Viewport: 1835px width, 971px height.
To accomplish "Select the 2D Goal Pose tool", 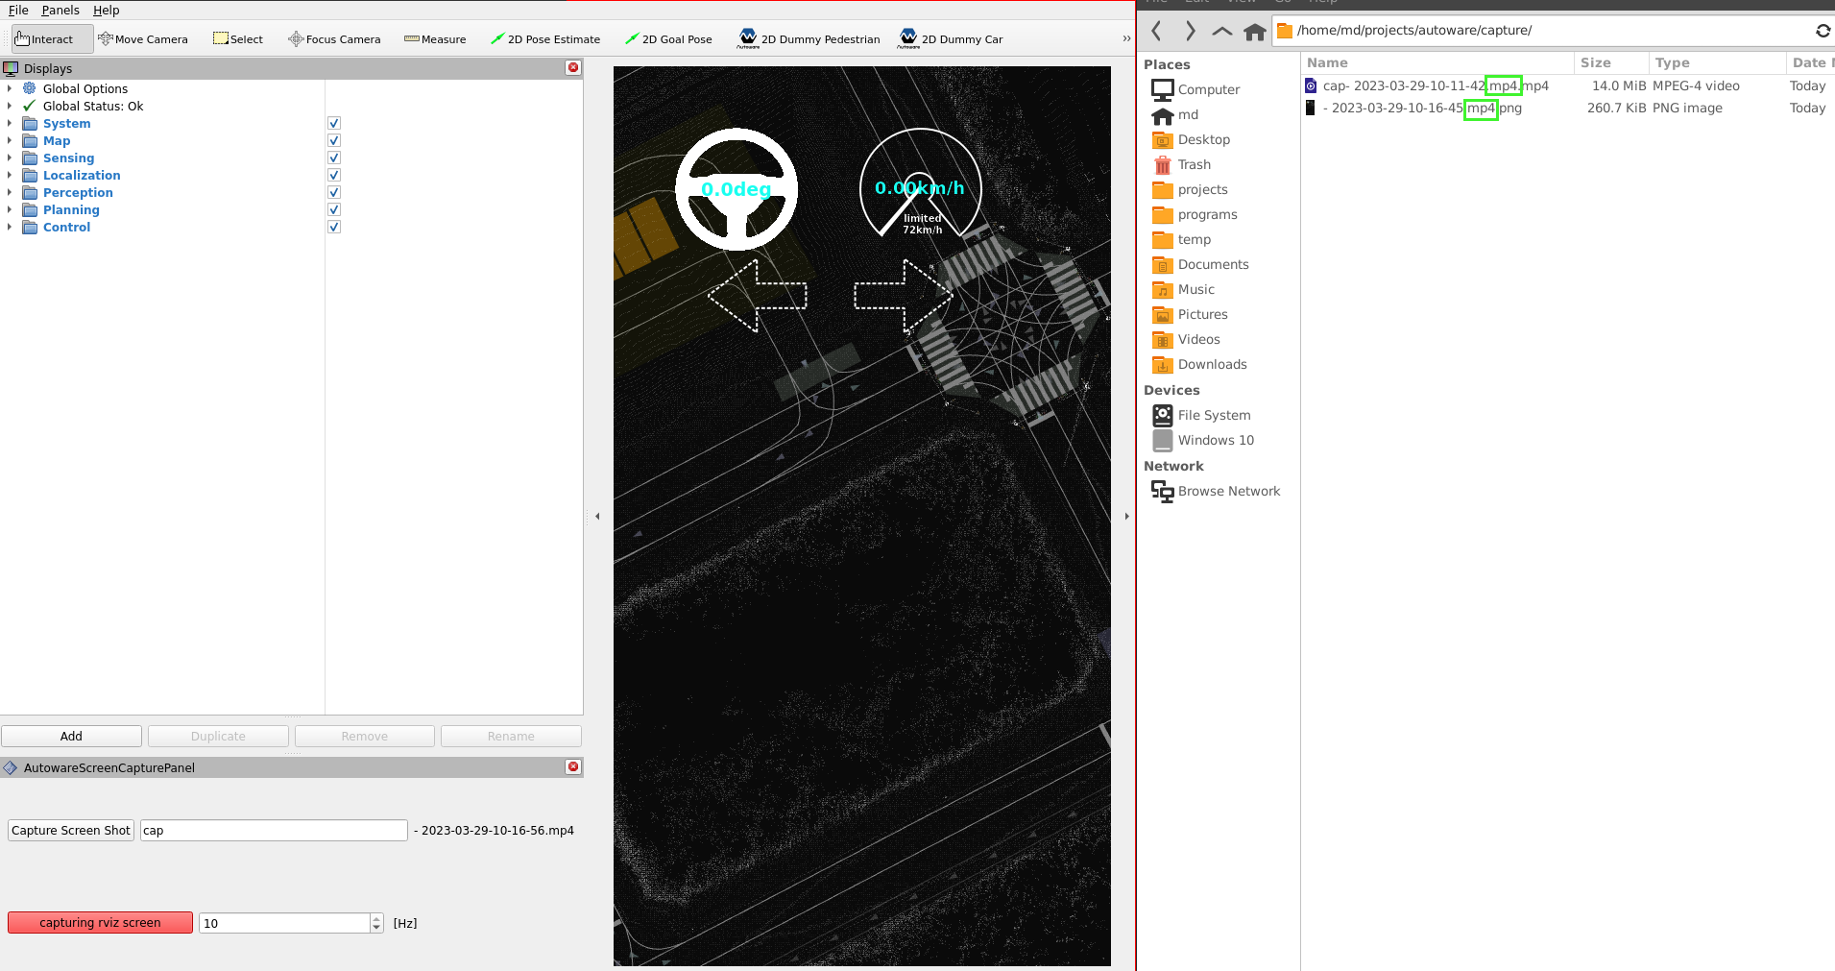I will click(x=669, y=38).
